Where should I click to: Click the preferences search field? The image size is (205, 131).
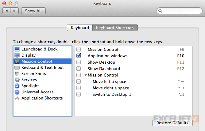(179, 11)
